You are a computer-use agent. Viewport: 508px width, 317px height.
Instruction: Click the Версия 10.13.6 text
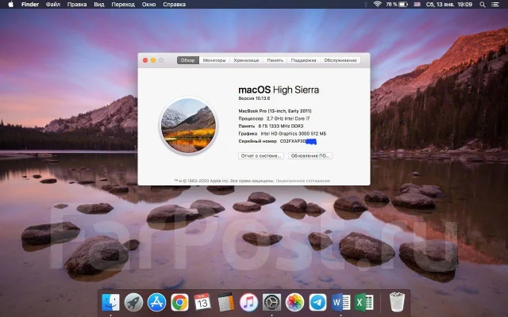(x=254, y=98)
